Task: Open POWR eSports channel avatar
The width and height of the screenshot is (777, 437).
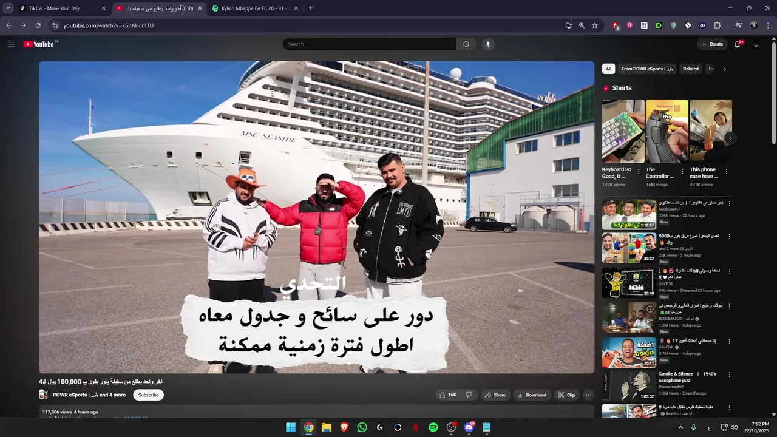Action: coord(44,395)
